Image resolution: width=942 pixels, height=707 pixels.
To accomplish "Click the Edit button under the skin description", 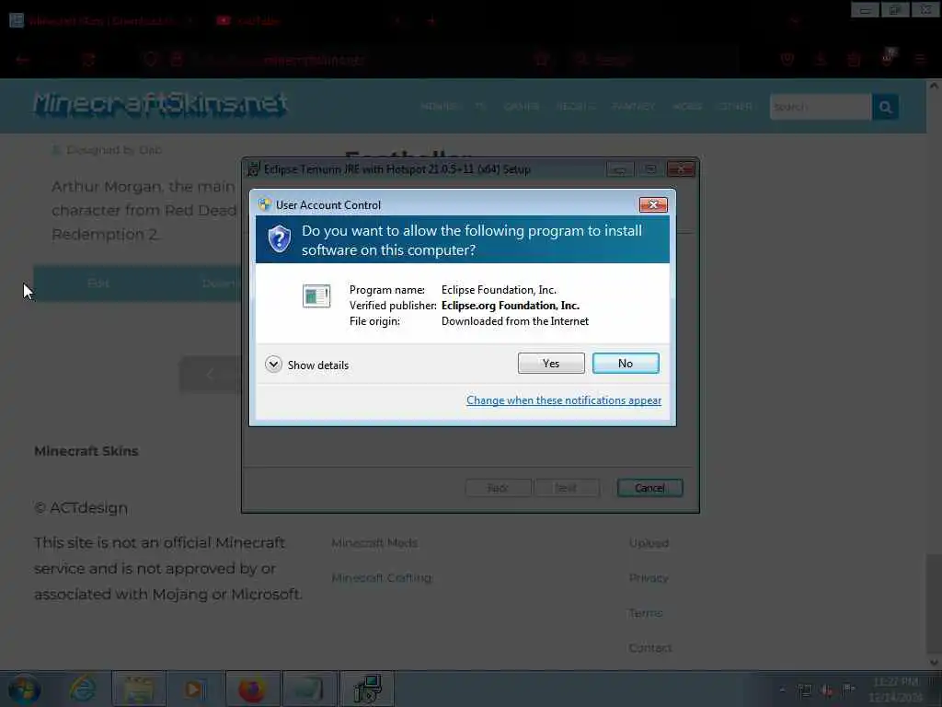I will click(98, 284).
